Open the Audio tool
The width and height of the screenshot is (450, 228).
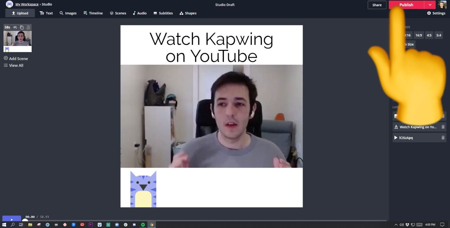(140, 13)
